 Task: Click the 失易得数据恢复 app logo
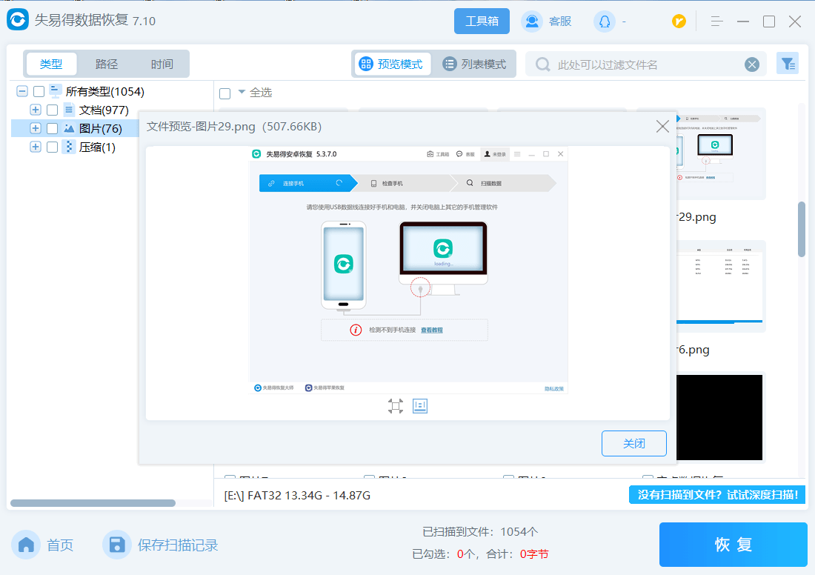[18, 20]
